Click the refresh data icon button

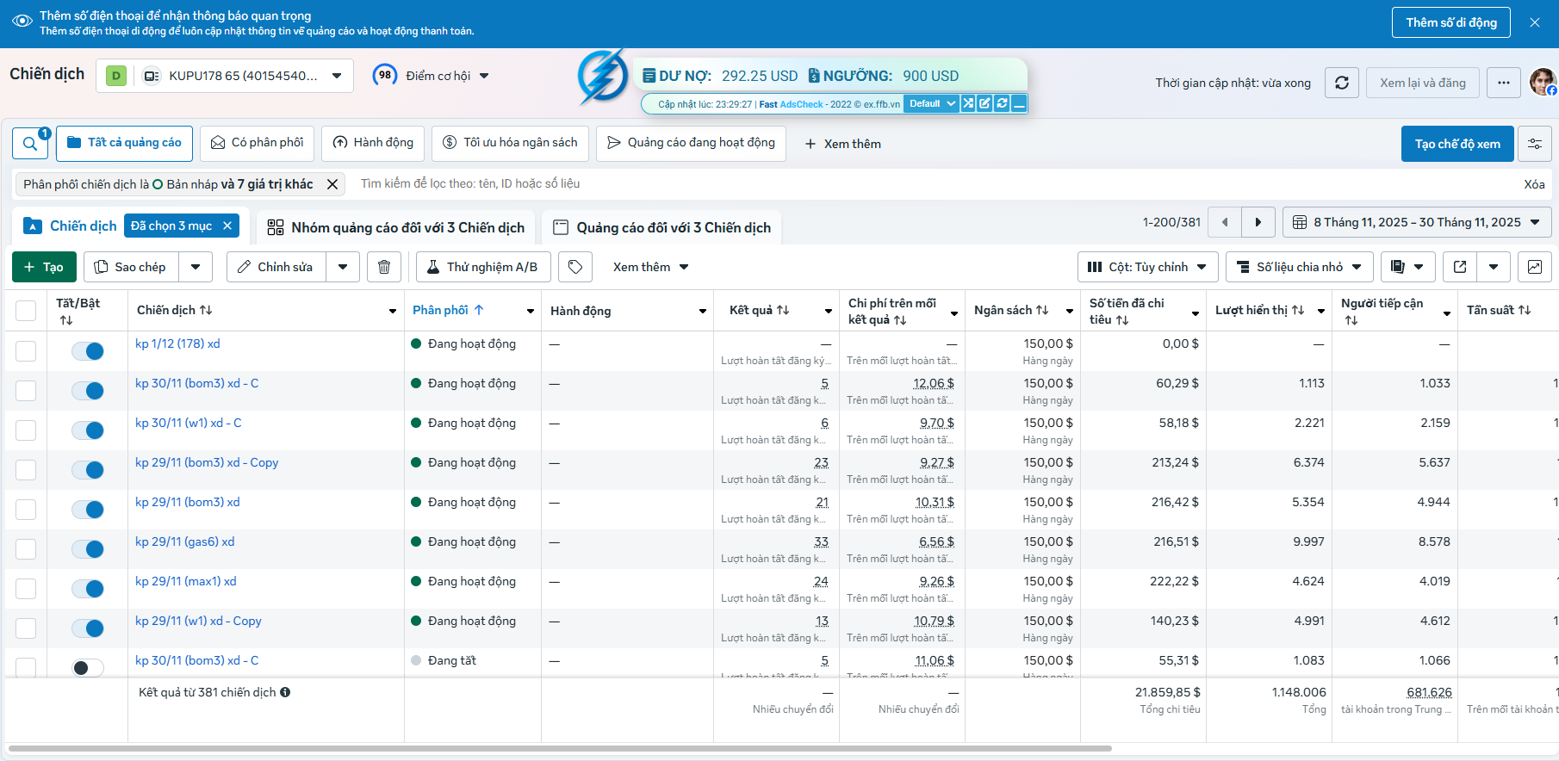[1341, 83]
